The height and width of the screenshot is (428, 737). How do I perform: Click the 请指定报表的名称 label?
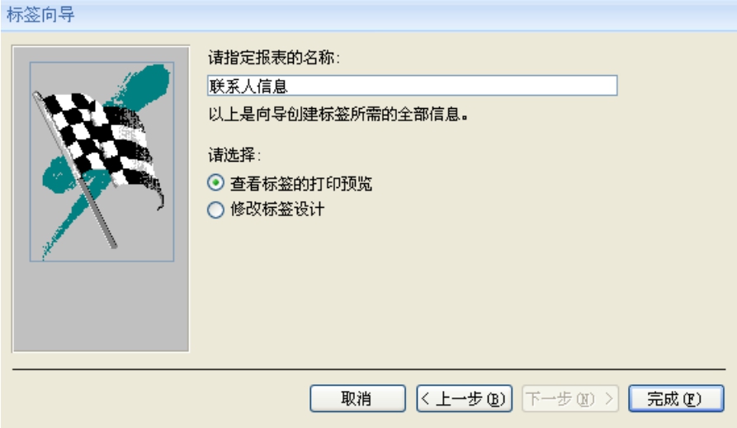coord(273,58)
